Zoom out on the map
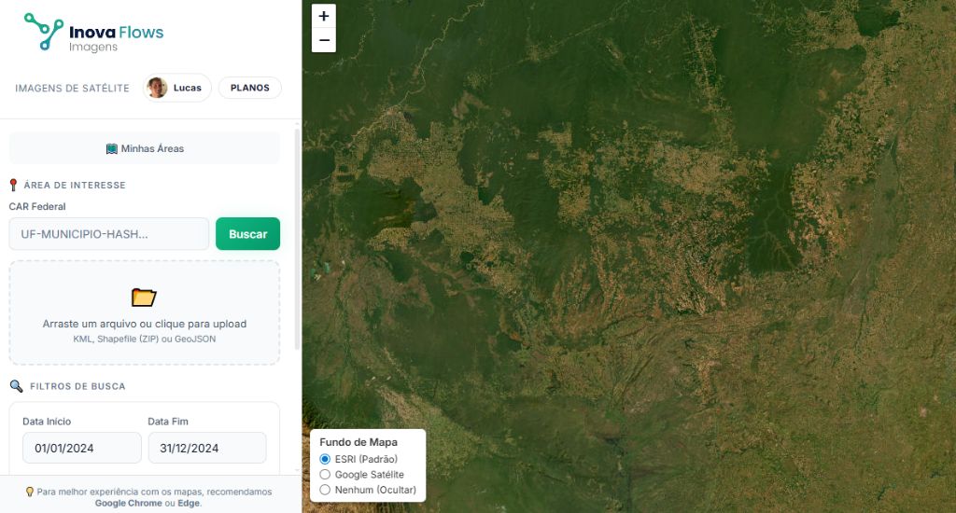The width and height of the screenshot is (956, 513). click(323, 40)
